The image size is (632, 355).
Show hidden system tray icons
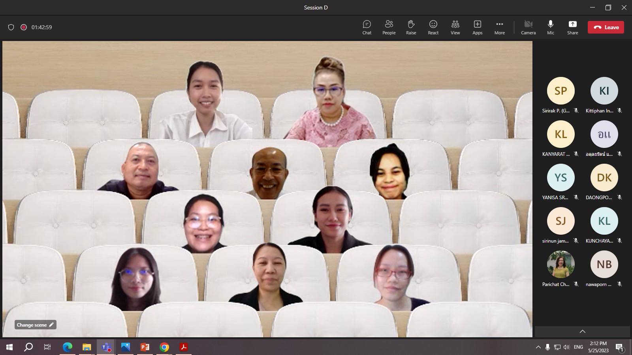tap(538, 347)
